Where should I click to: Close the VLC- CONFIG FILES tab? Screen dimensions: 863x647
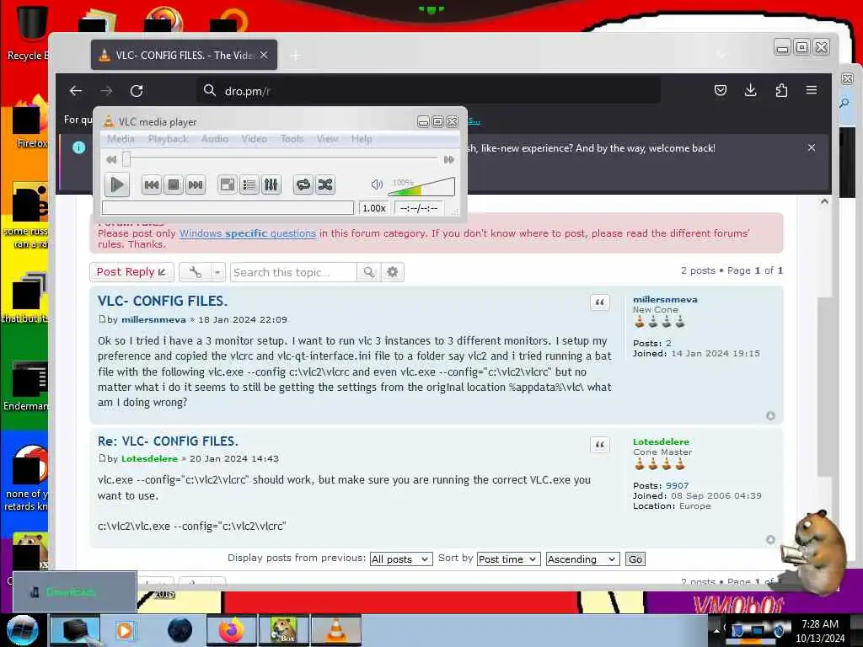click(x=264, y=55)
